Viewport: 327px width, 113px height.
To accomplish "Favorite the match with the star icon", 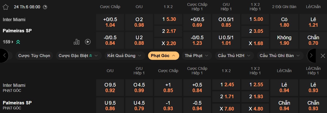I will [x=6, y=7].
